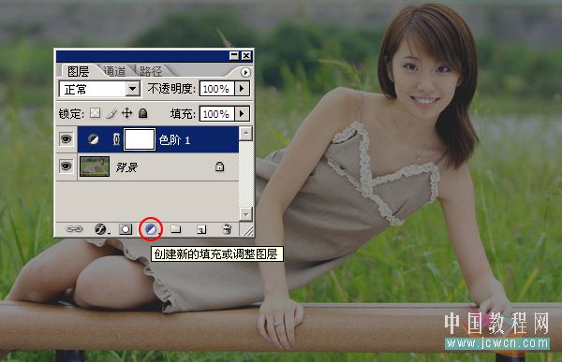This screenshot has width=562, height=362.
Task: Toggle lock position
Action: [126, 113]
